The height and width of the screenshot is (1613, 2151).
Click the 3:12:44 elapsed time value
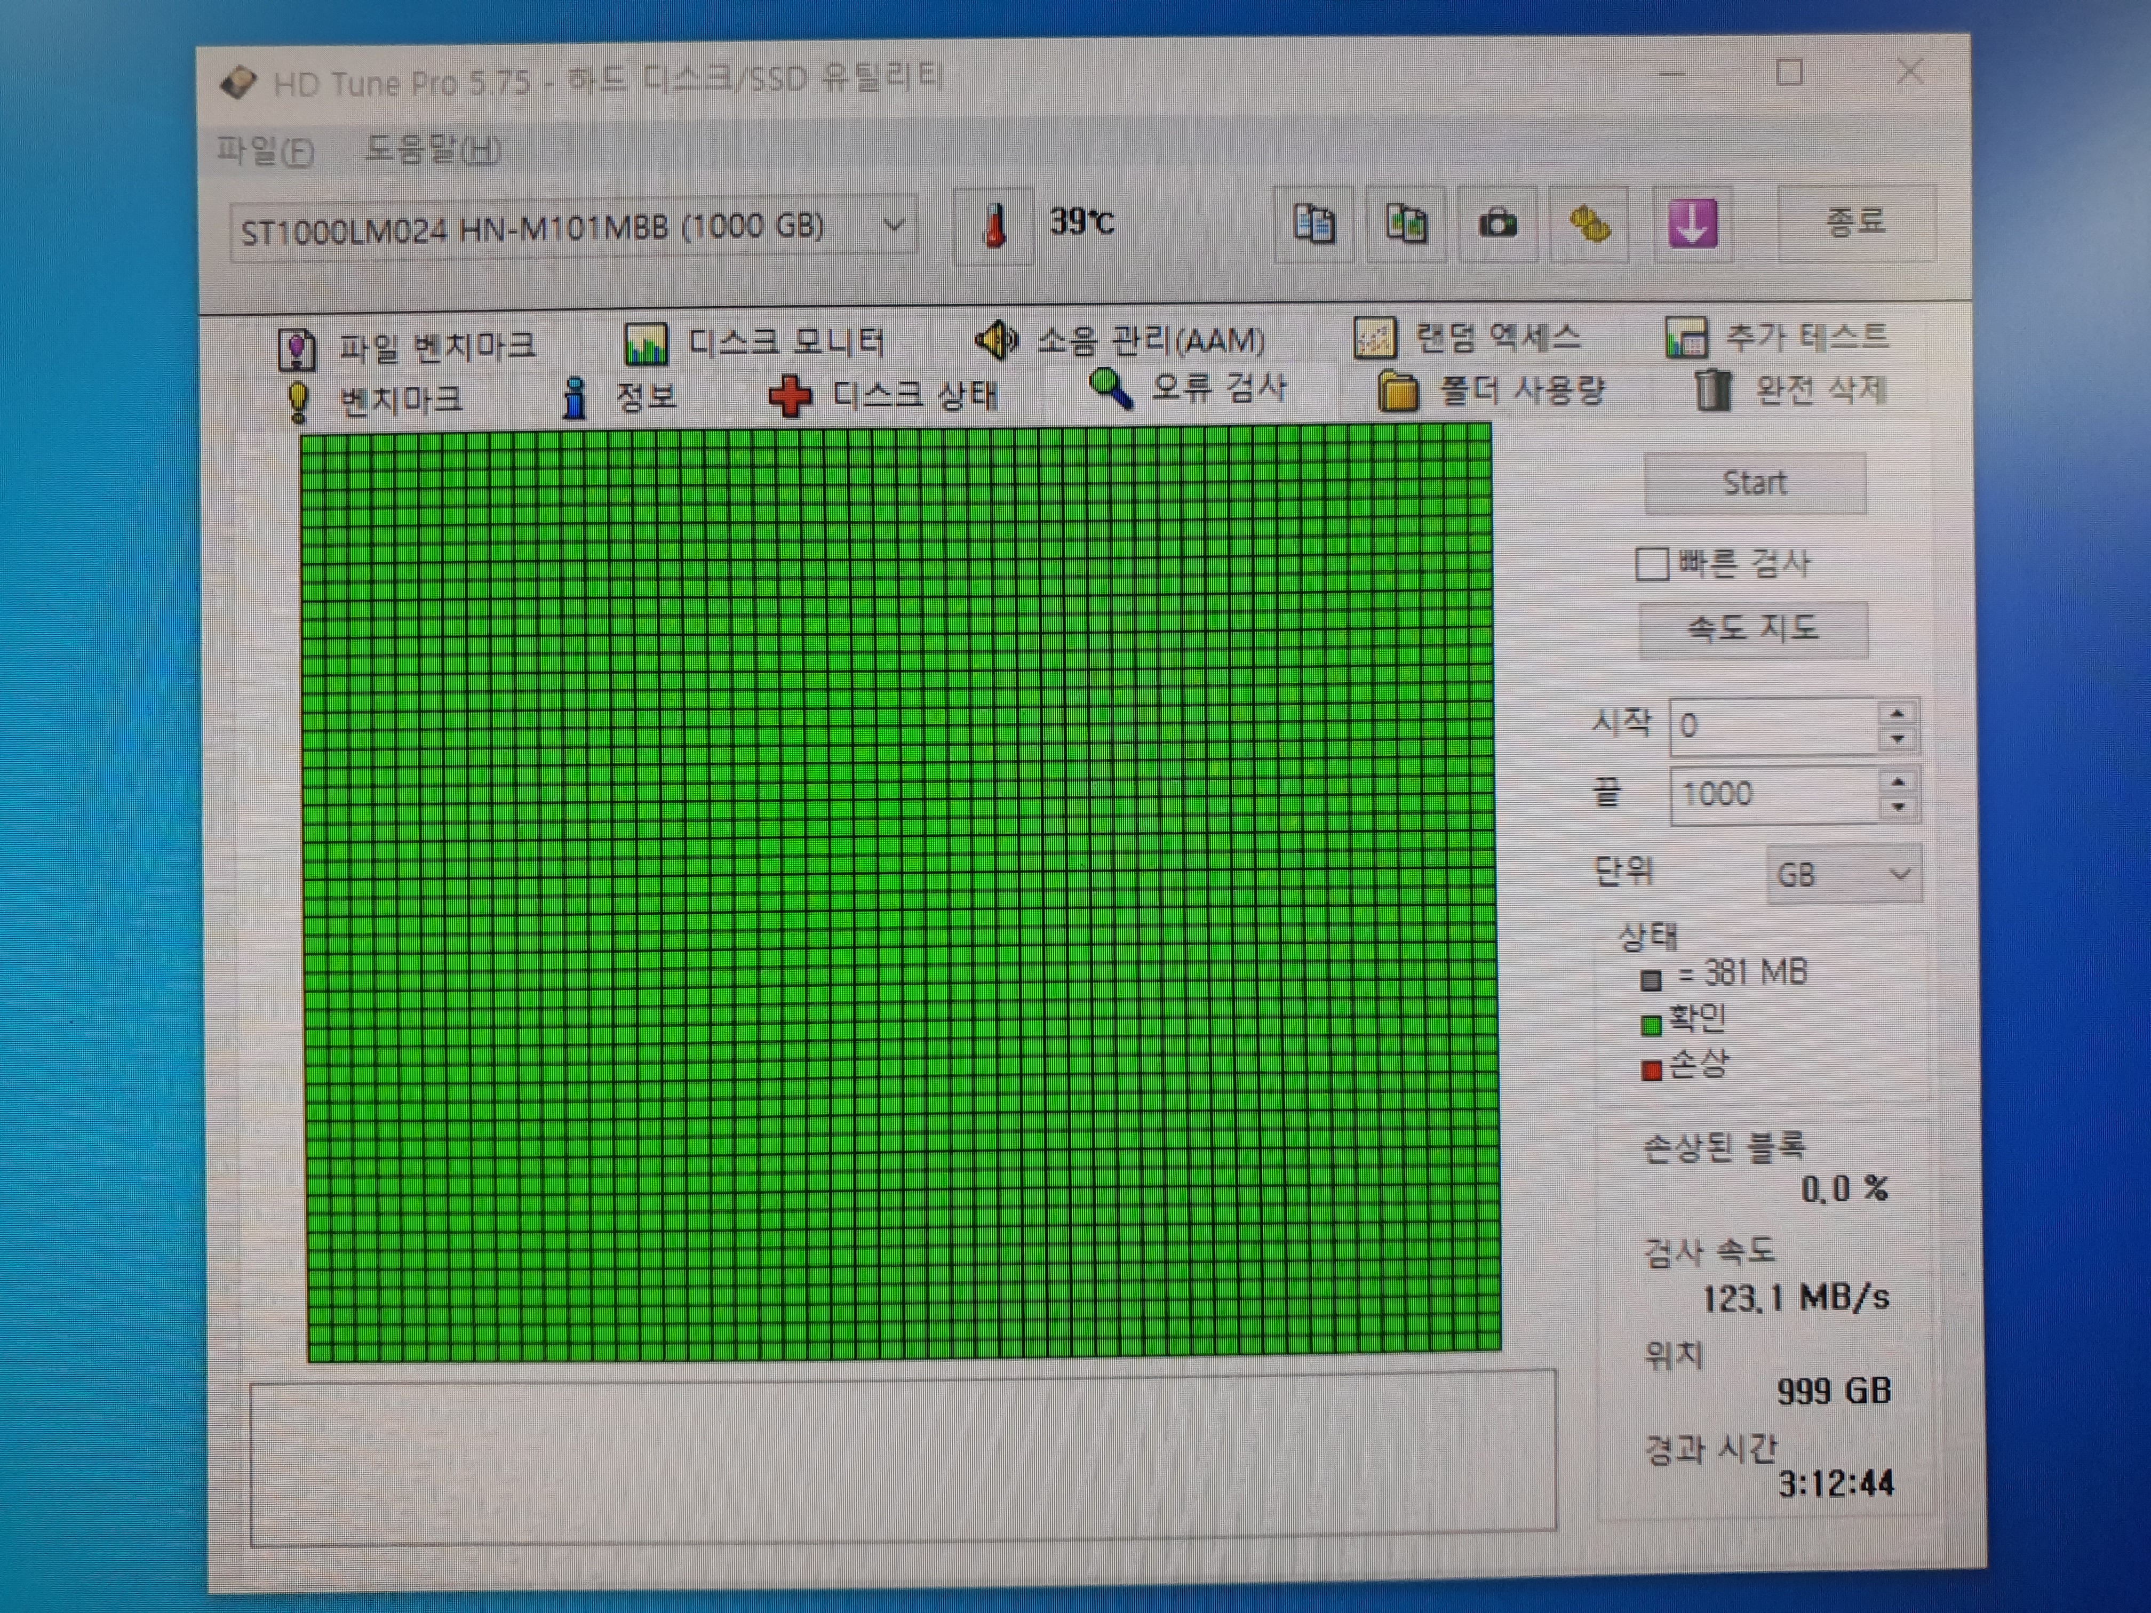click(1836, 1484)
